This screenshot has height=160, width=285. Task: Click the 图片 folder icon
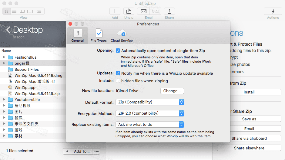click(x=10, y=112)
